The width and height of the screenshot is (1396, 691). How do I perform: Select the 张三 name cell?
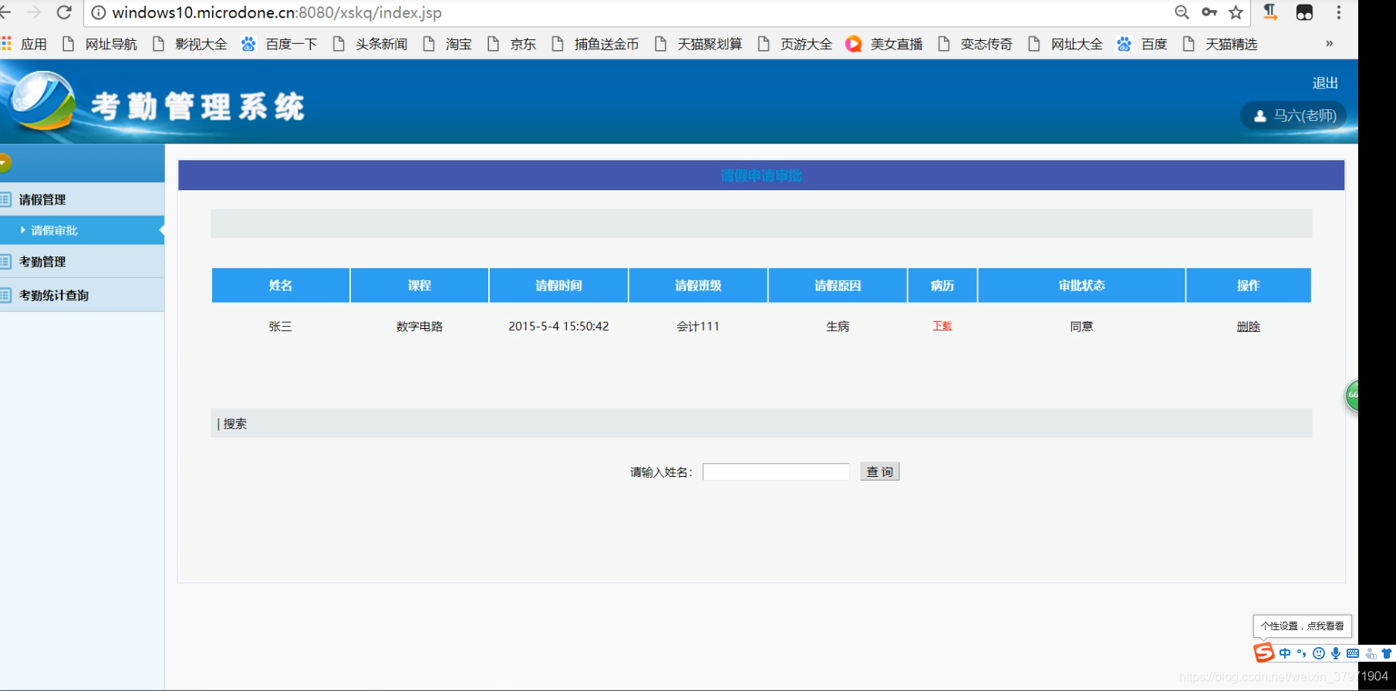[281, 327]
